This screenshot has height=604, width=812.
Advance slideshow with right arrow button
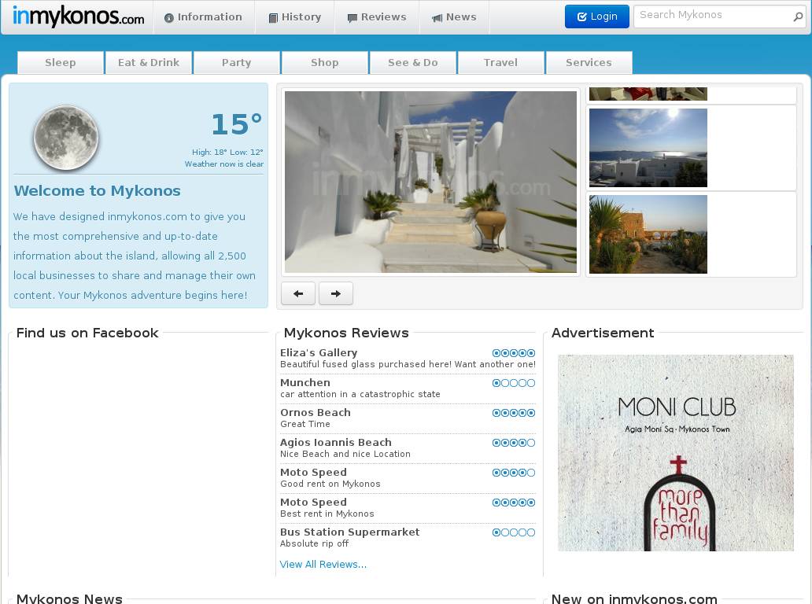[x=336, y=293]
